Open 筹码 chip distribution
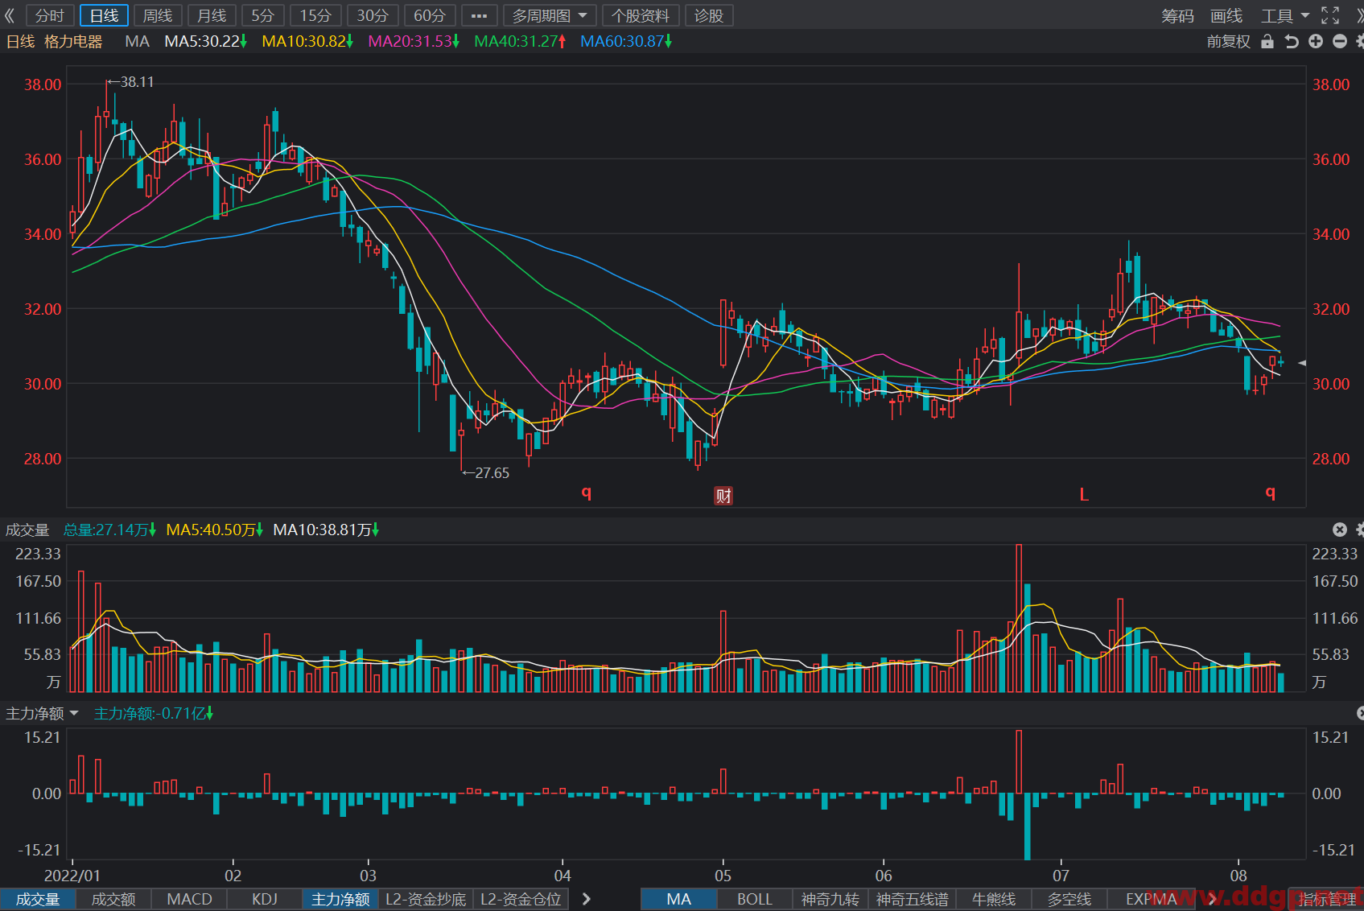Screen dimensions: 1364x911 coord(1177,15)
